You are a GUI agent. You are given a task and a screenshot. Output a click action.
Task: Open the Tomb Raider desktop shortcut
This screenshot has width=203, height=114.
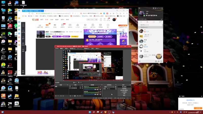click(10, 105)
